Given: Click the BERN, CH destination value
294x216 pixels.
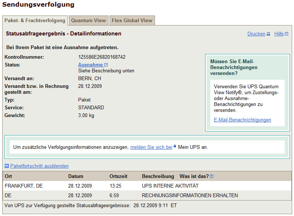Looking at the screenshot, I should [90, 78].
